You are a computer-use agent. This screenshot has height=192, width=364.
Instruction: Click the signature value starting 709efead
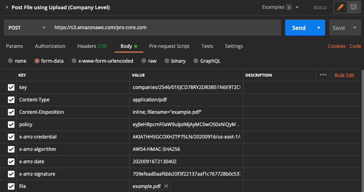[186, 174]
